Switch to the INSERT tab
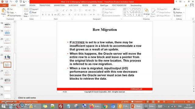The height and width of the screenshot is (109, 195). [23, 5]
